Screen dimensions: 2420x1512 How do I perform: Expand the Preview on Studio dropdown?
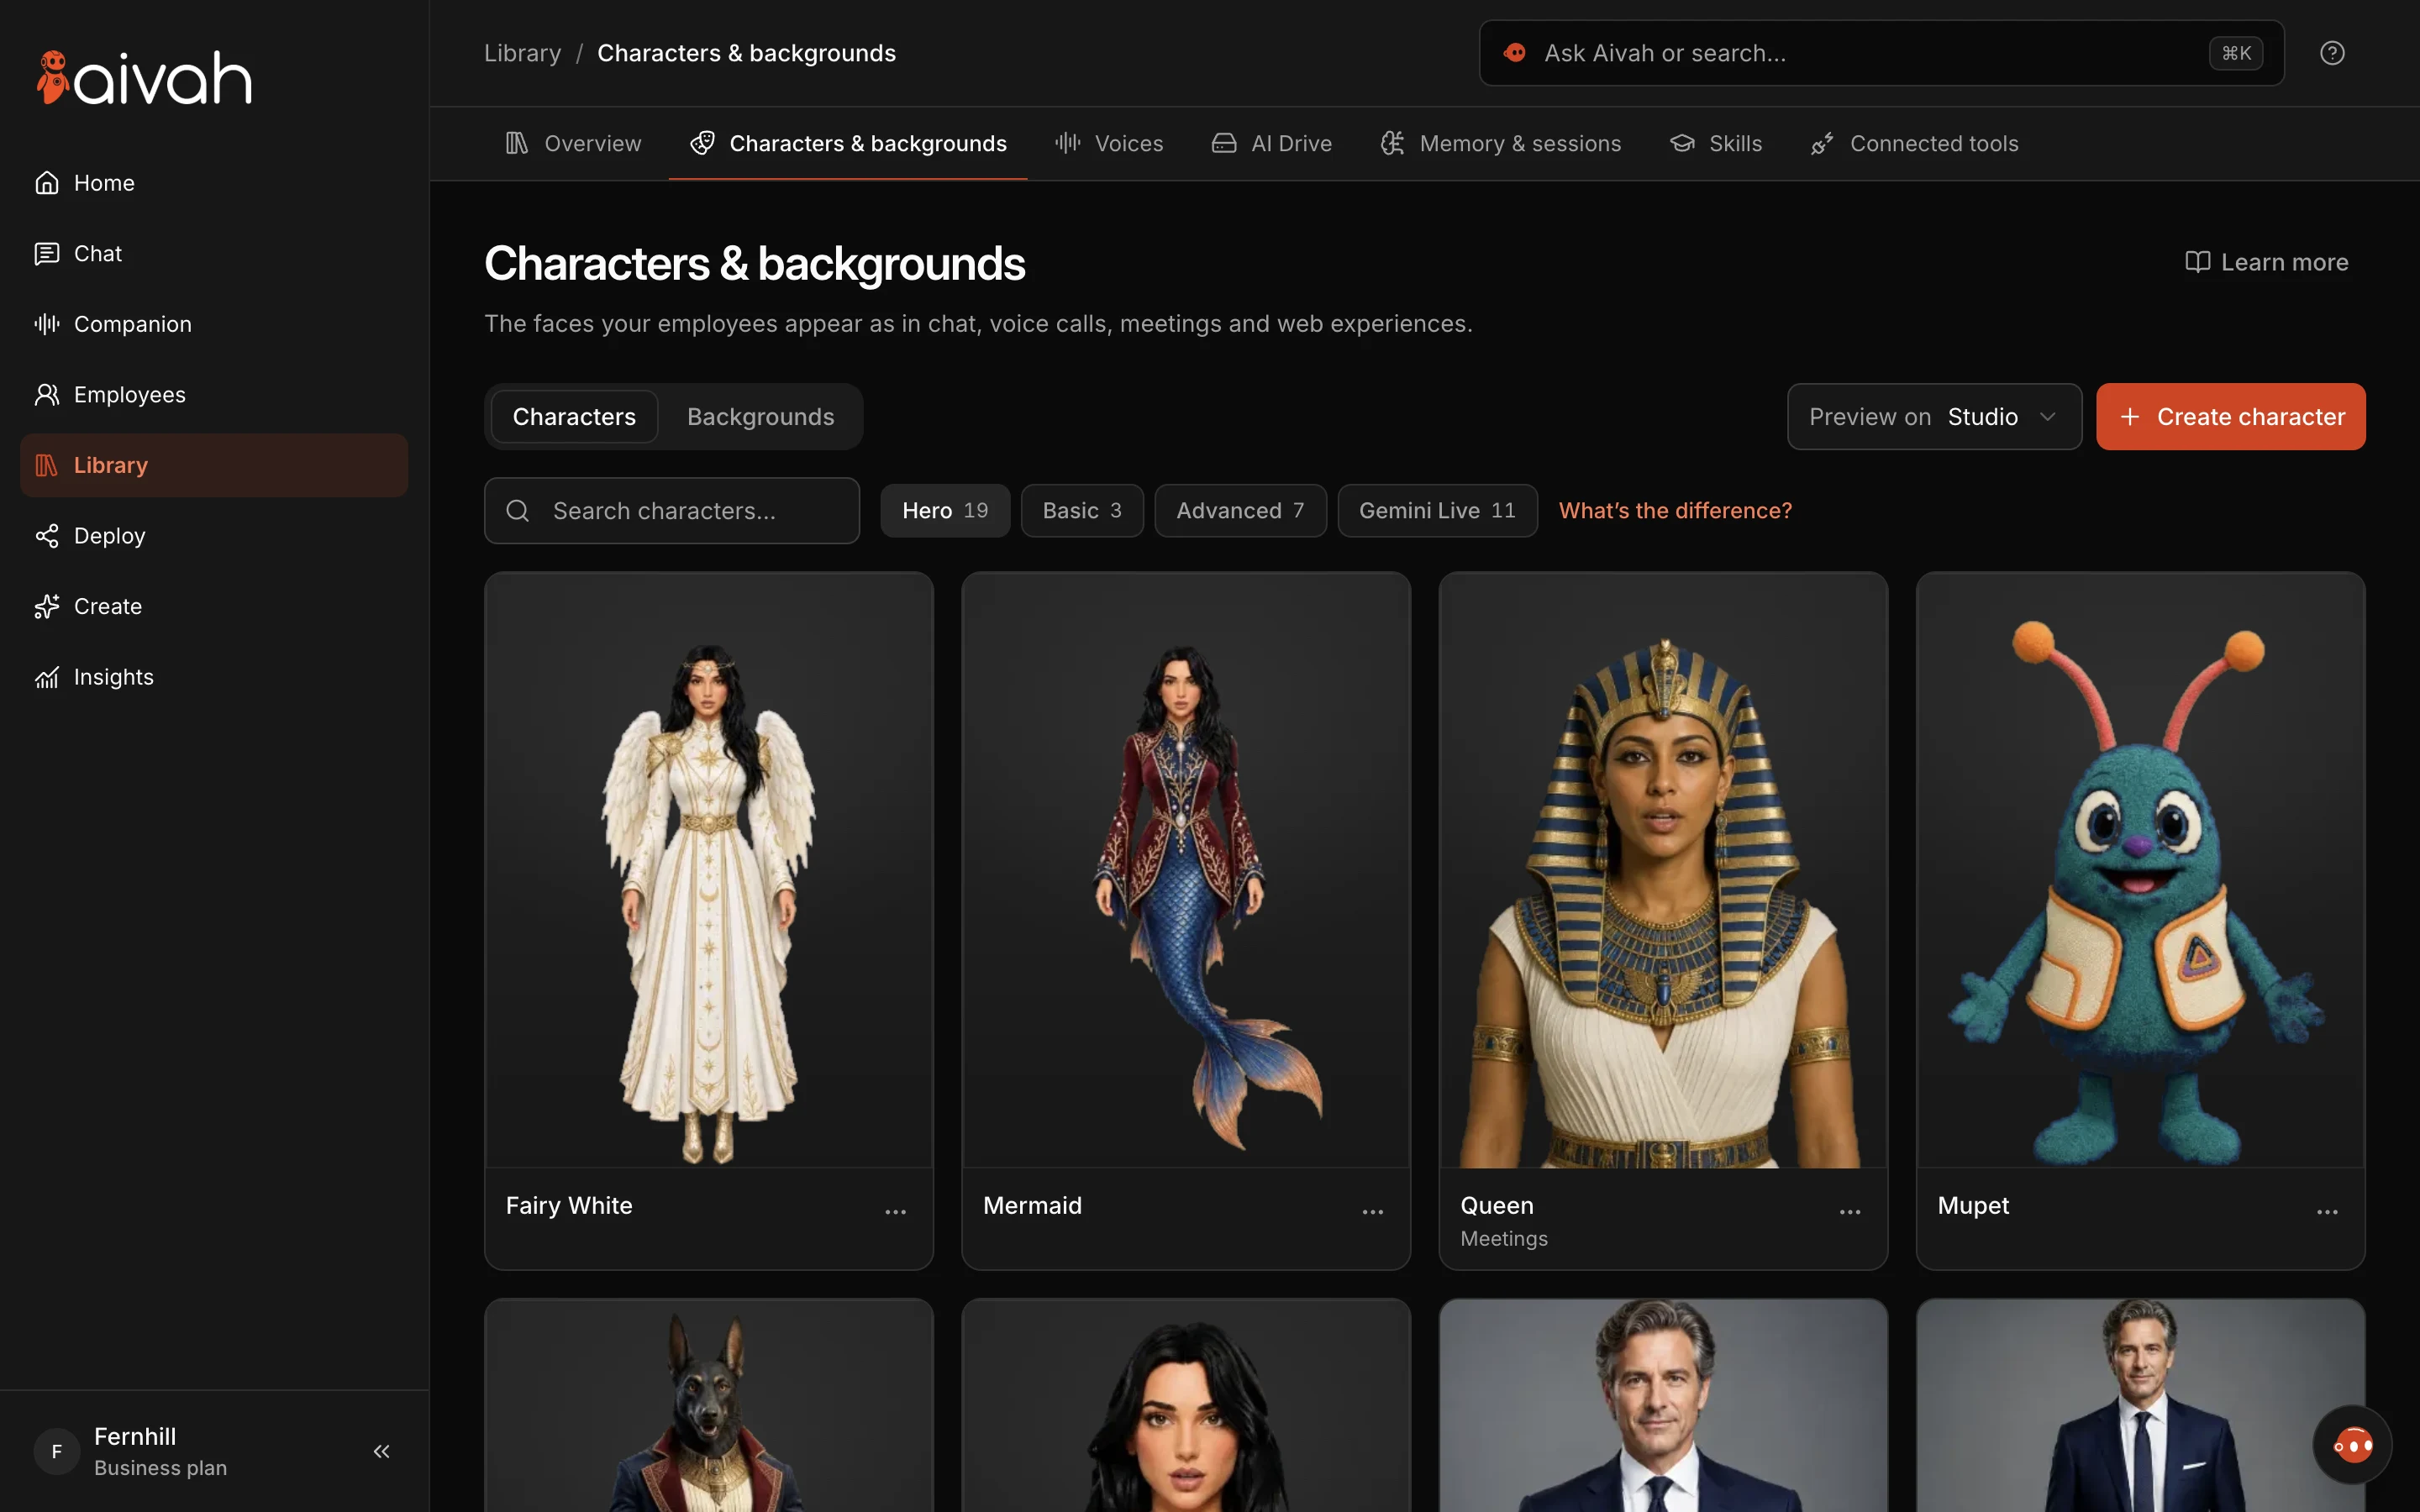tap(1934, 417)
